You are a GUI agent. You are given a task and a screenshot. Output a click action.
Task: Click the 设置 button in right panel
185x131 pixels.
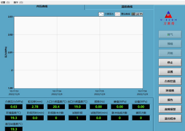tap(170, 72)
